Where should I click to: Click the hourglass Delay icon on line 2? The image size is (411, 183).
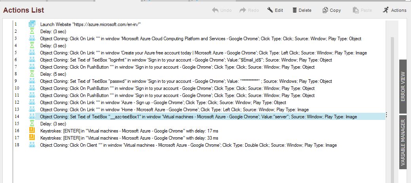click(x=32, y=32)
